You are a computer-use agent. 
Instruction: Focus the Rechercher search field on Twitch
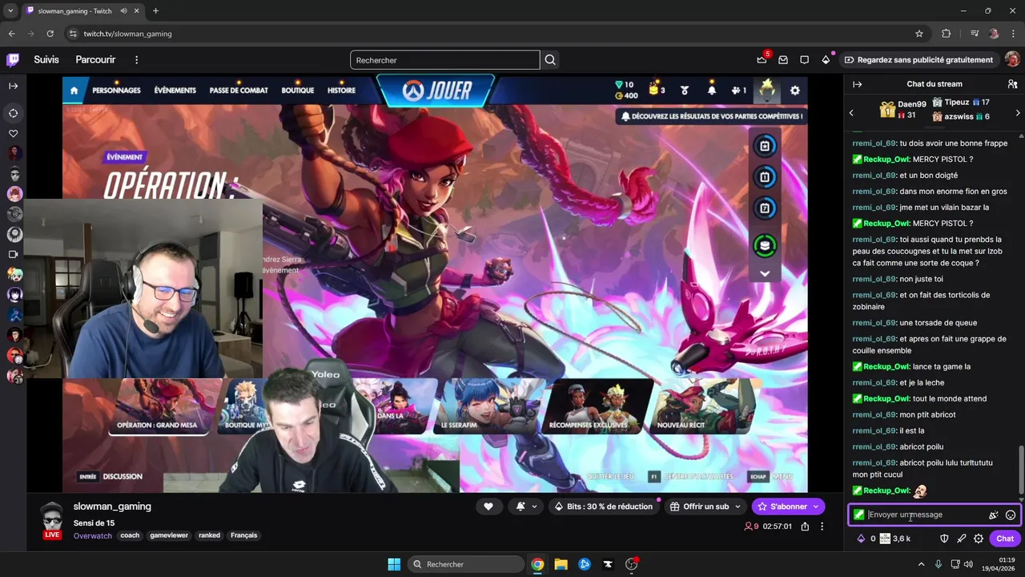coord(445,60)
